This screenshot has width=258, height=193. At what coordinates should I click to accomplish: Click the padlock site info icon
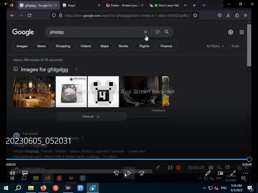click(x=60, y=15)
